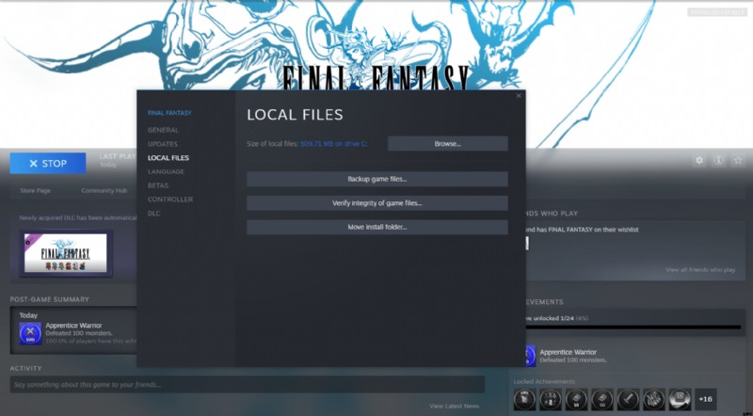Open the DLC tab
The height and width of the screenshot is (416, 753).
coord(153,214)
